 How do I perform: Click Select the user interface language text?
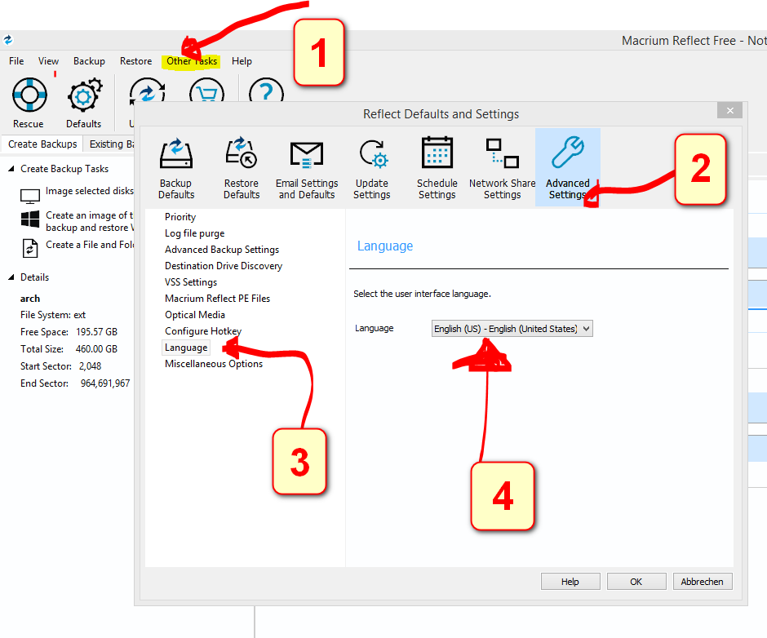click(x=422, y=294)
